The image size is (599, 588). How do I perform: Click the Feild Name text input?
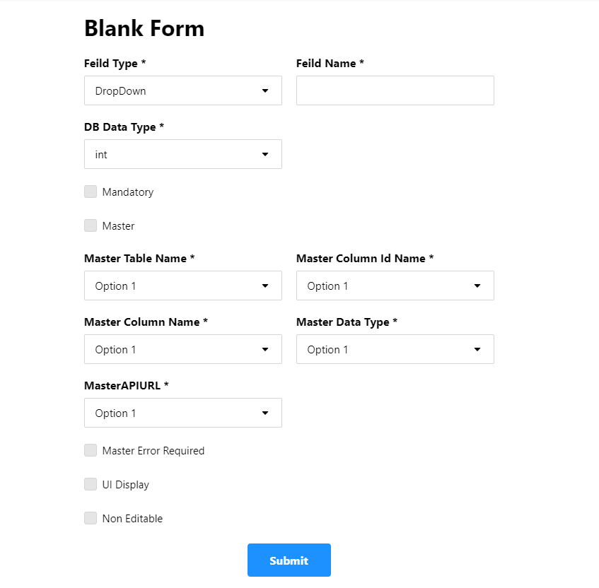(395, 90)
